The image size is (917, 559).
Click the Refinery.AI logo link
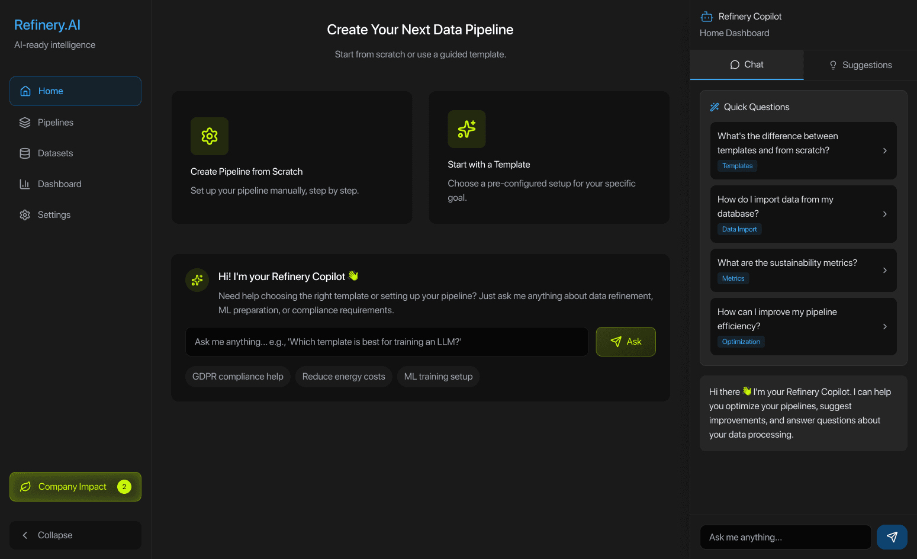click(x=47, y=25)
